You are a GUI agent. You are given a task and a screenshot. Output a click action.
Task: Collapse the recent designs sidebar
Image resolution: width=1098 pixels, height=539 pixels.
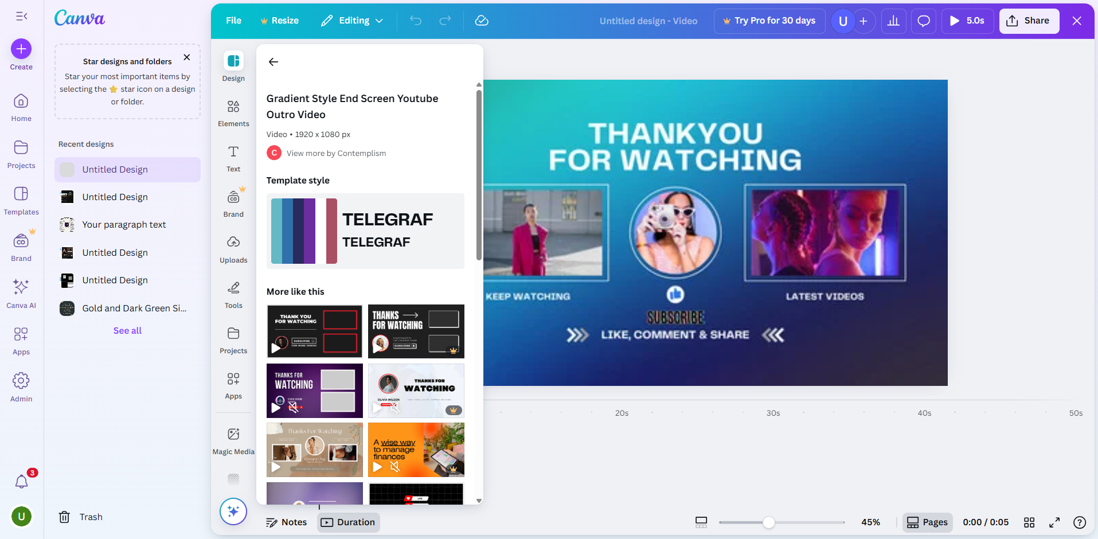[22, 16]
